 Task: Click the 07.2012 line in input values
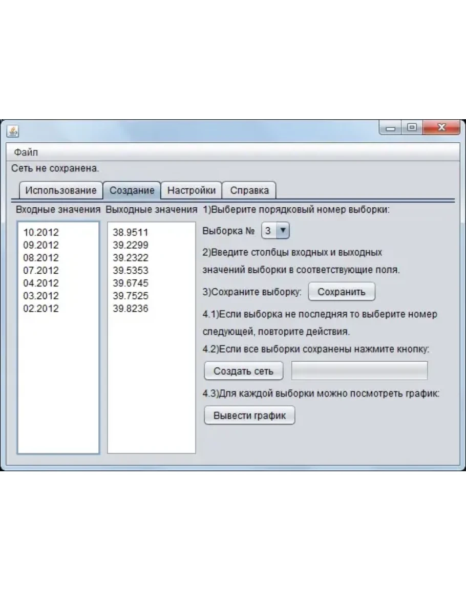41,270
